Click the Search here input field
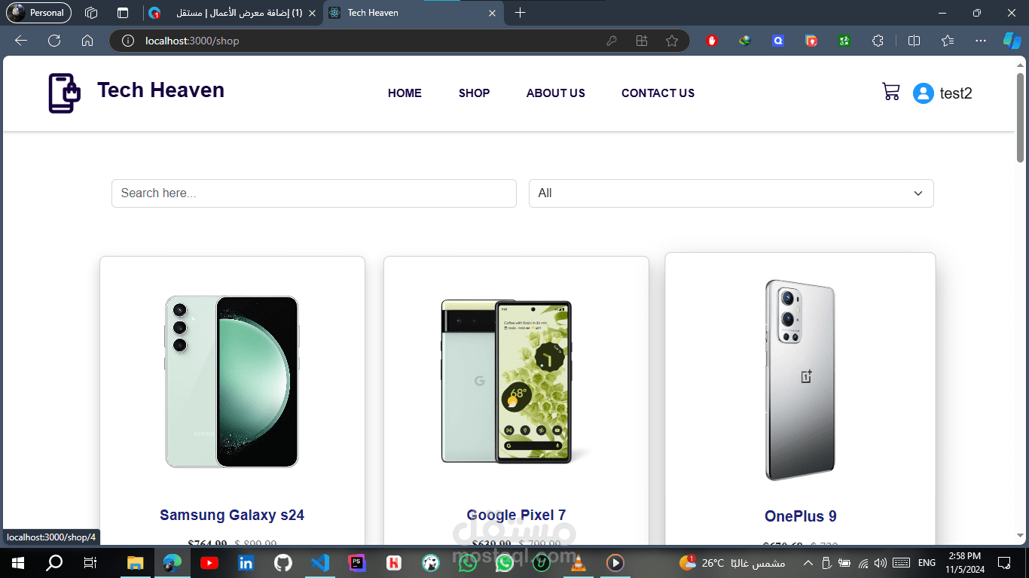 314,193
